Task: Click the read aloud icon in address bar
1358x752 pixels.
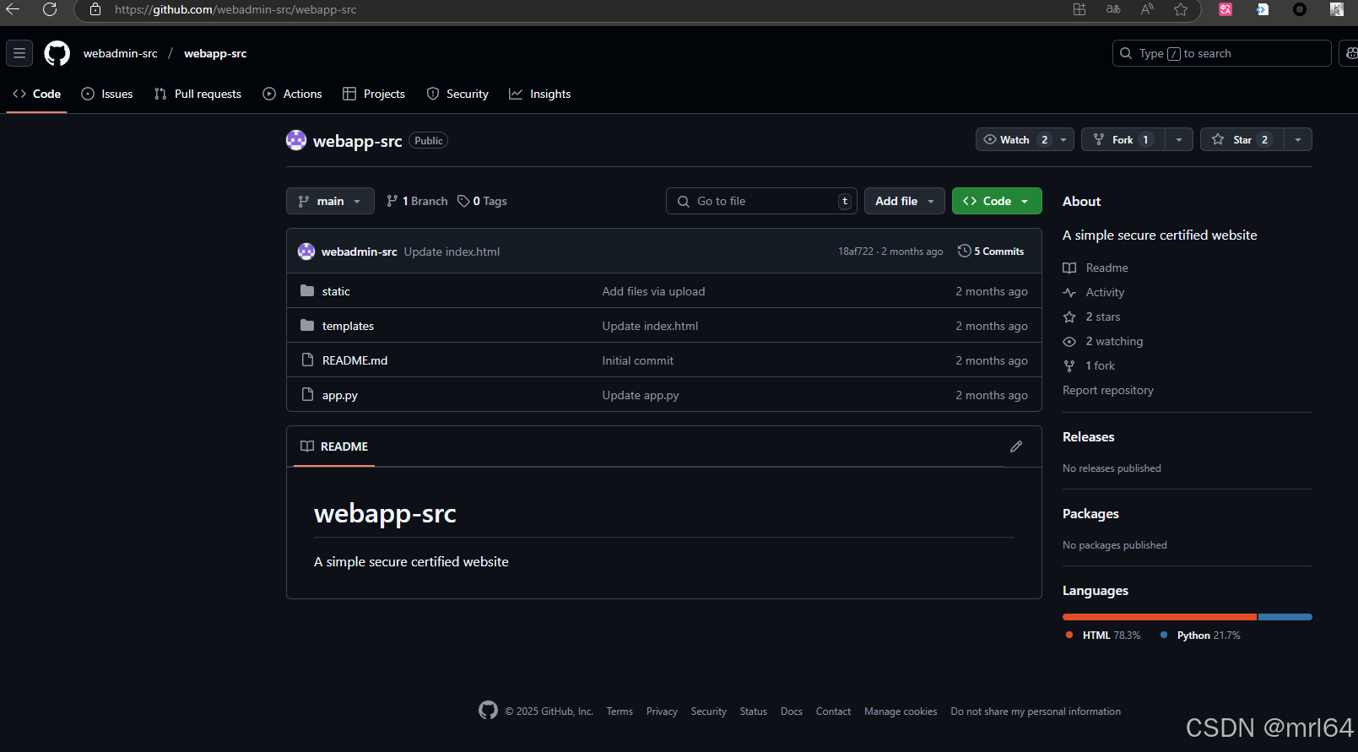Action: tap(1147, 9)
